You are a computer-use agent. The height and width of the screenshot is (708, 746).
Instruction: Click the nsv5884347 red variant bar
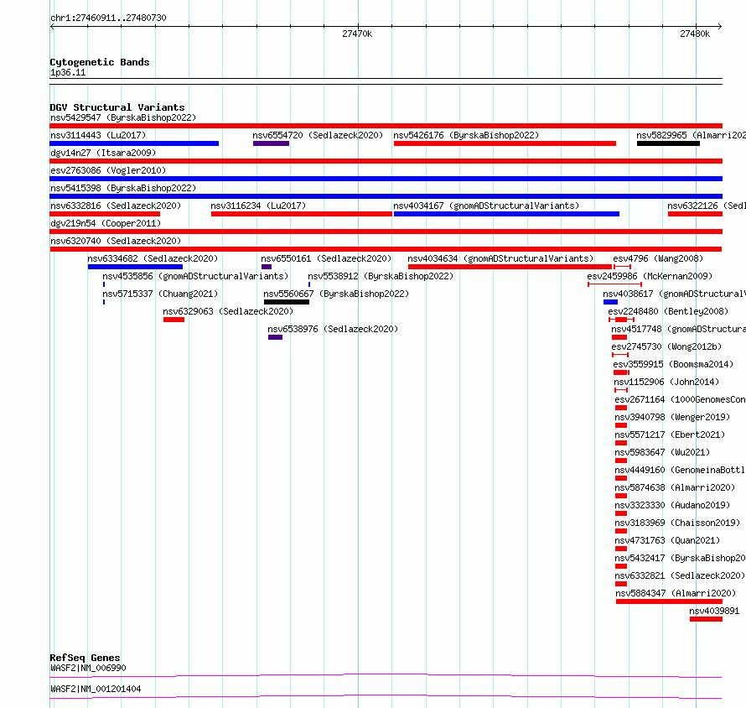[669, 601]
